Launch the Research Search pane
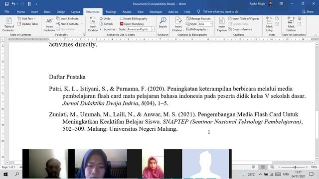This screenshot has height=179, width=319. click(163, 23)
